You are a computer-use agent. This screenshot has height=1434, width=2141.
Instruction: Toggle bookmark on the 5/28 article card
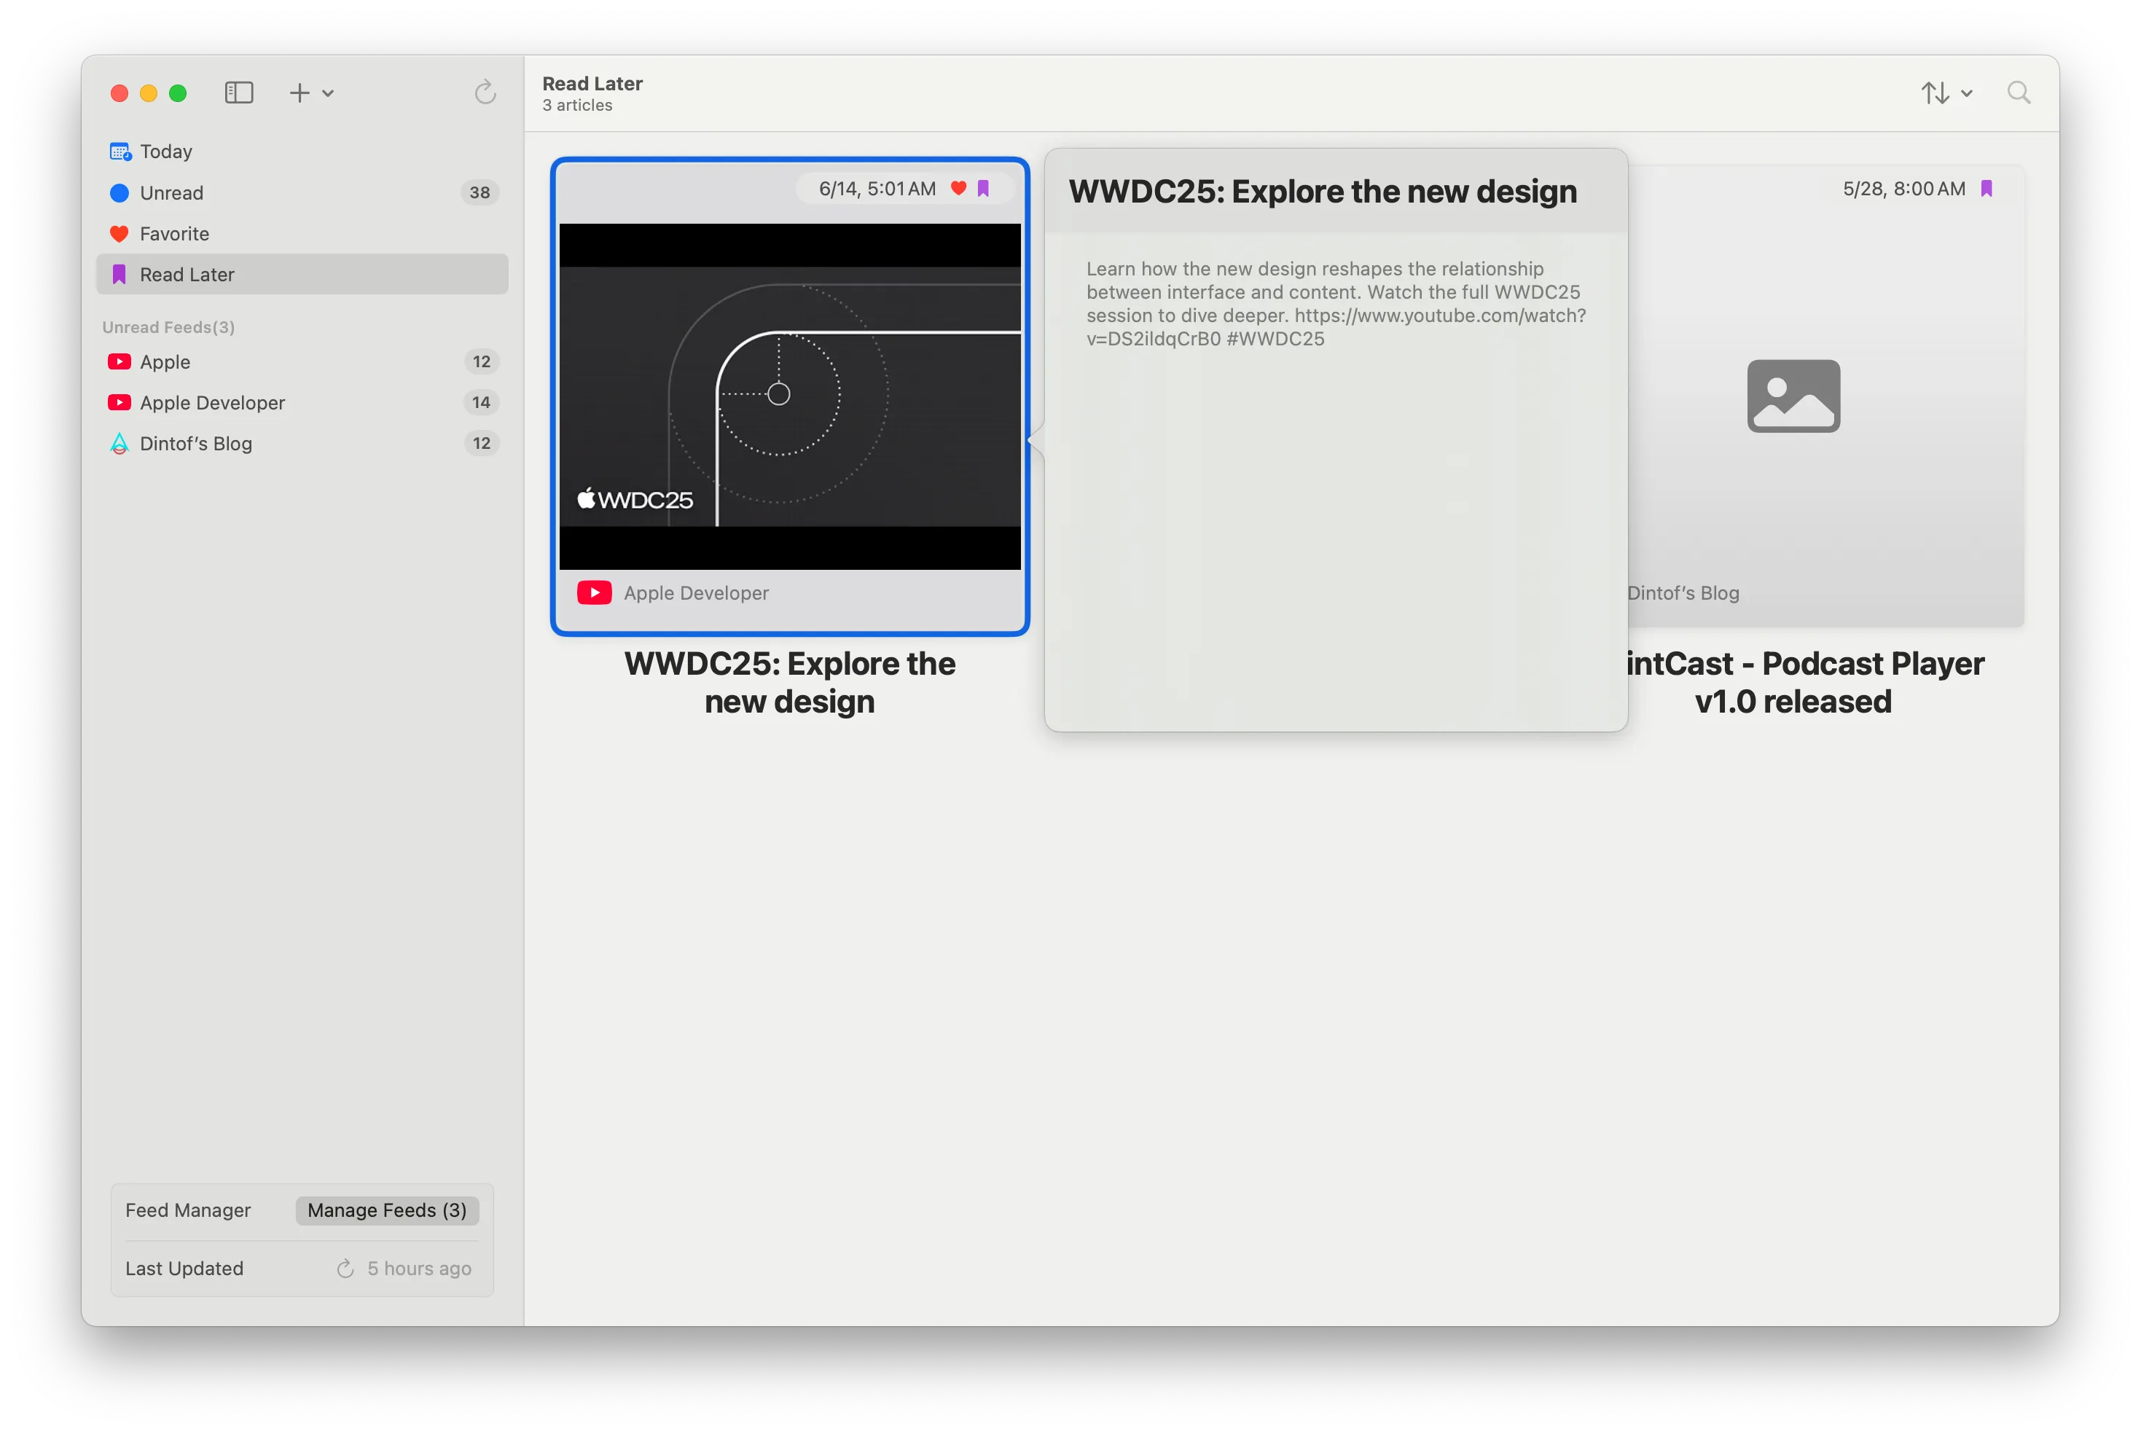tap(1987, 189)
